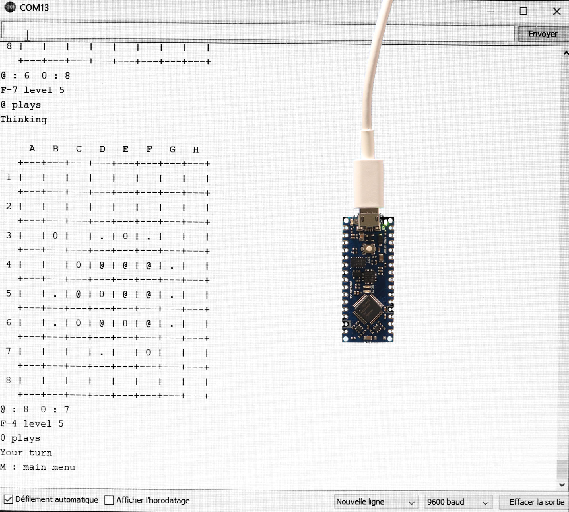Enable the Afficher l'horodatage checkbox
Image resolution: width=569 pixels, height=512 pixels.
coord(109,500)
